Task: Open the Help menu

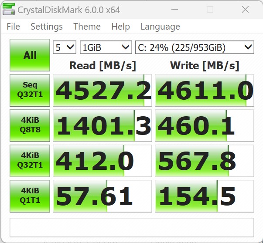Action: pos(120,27)
